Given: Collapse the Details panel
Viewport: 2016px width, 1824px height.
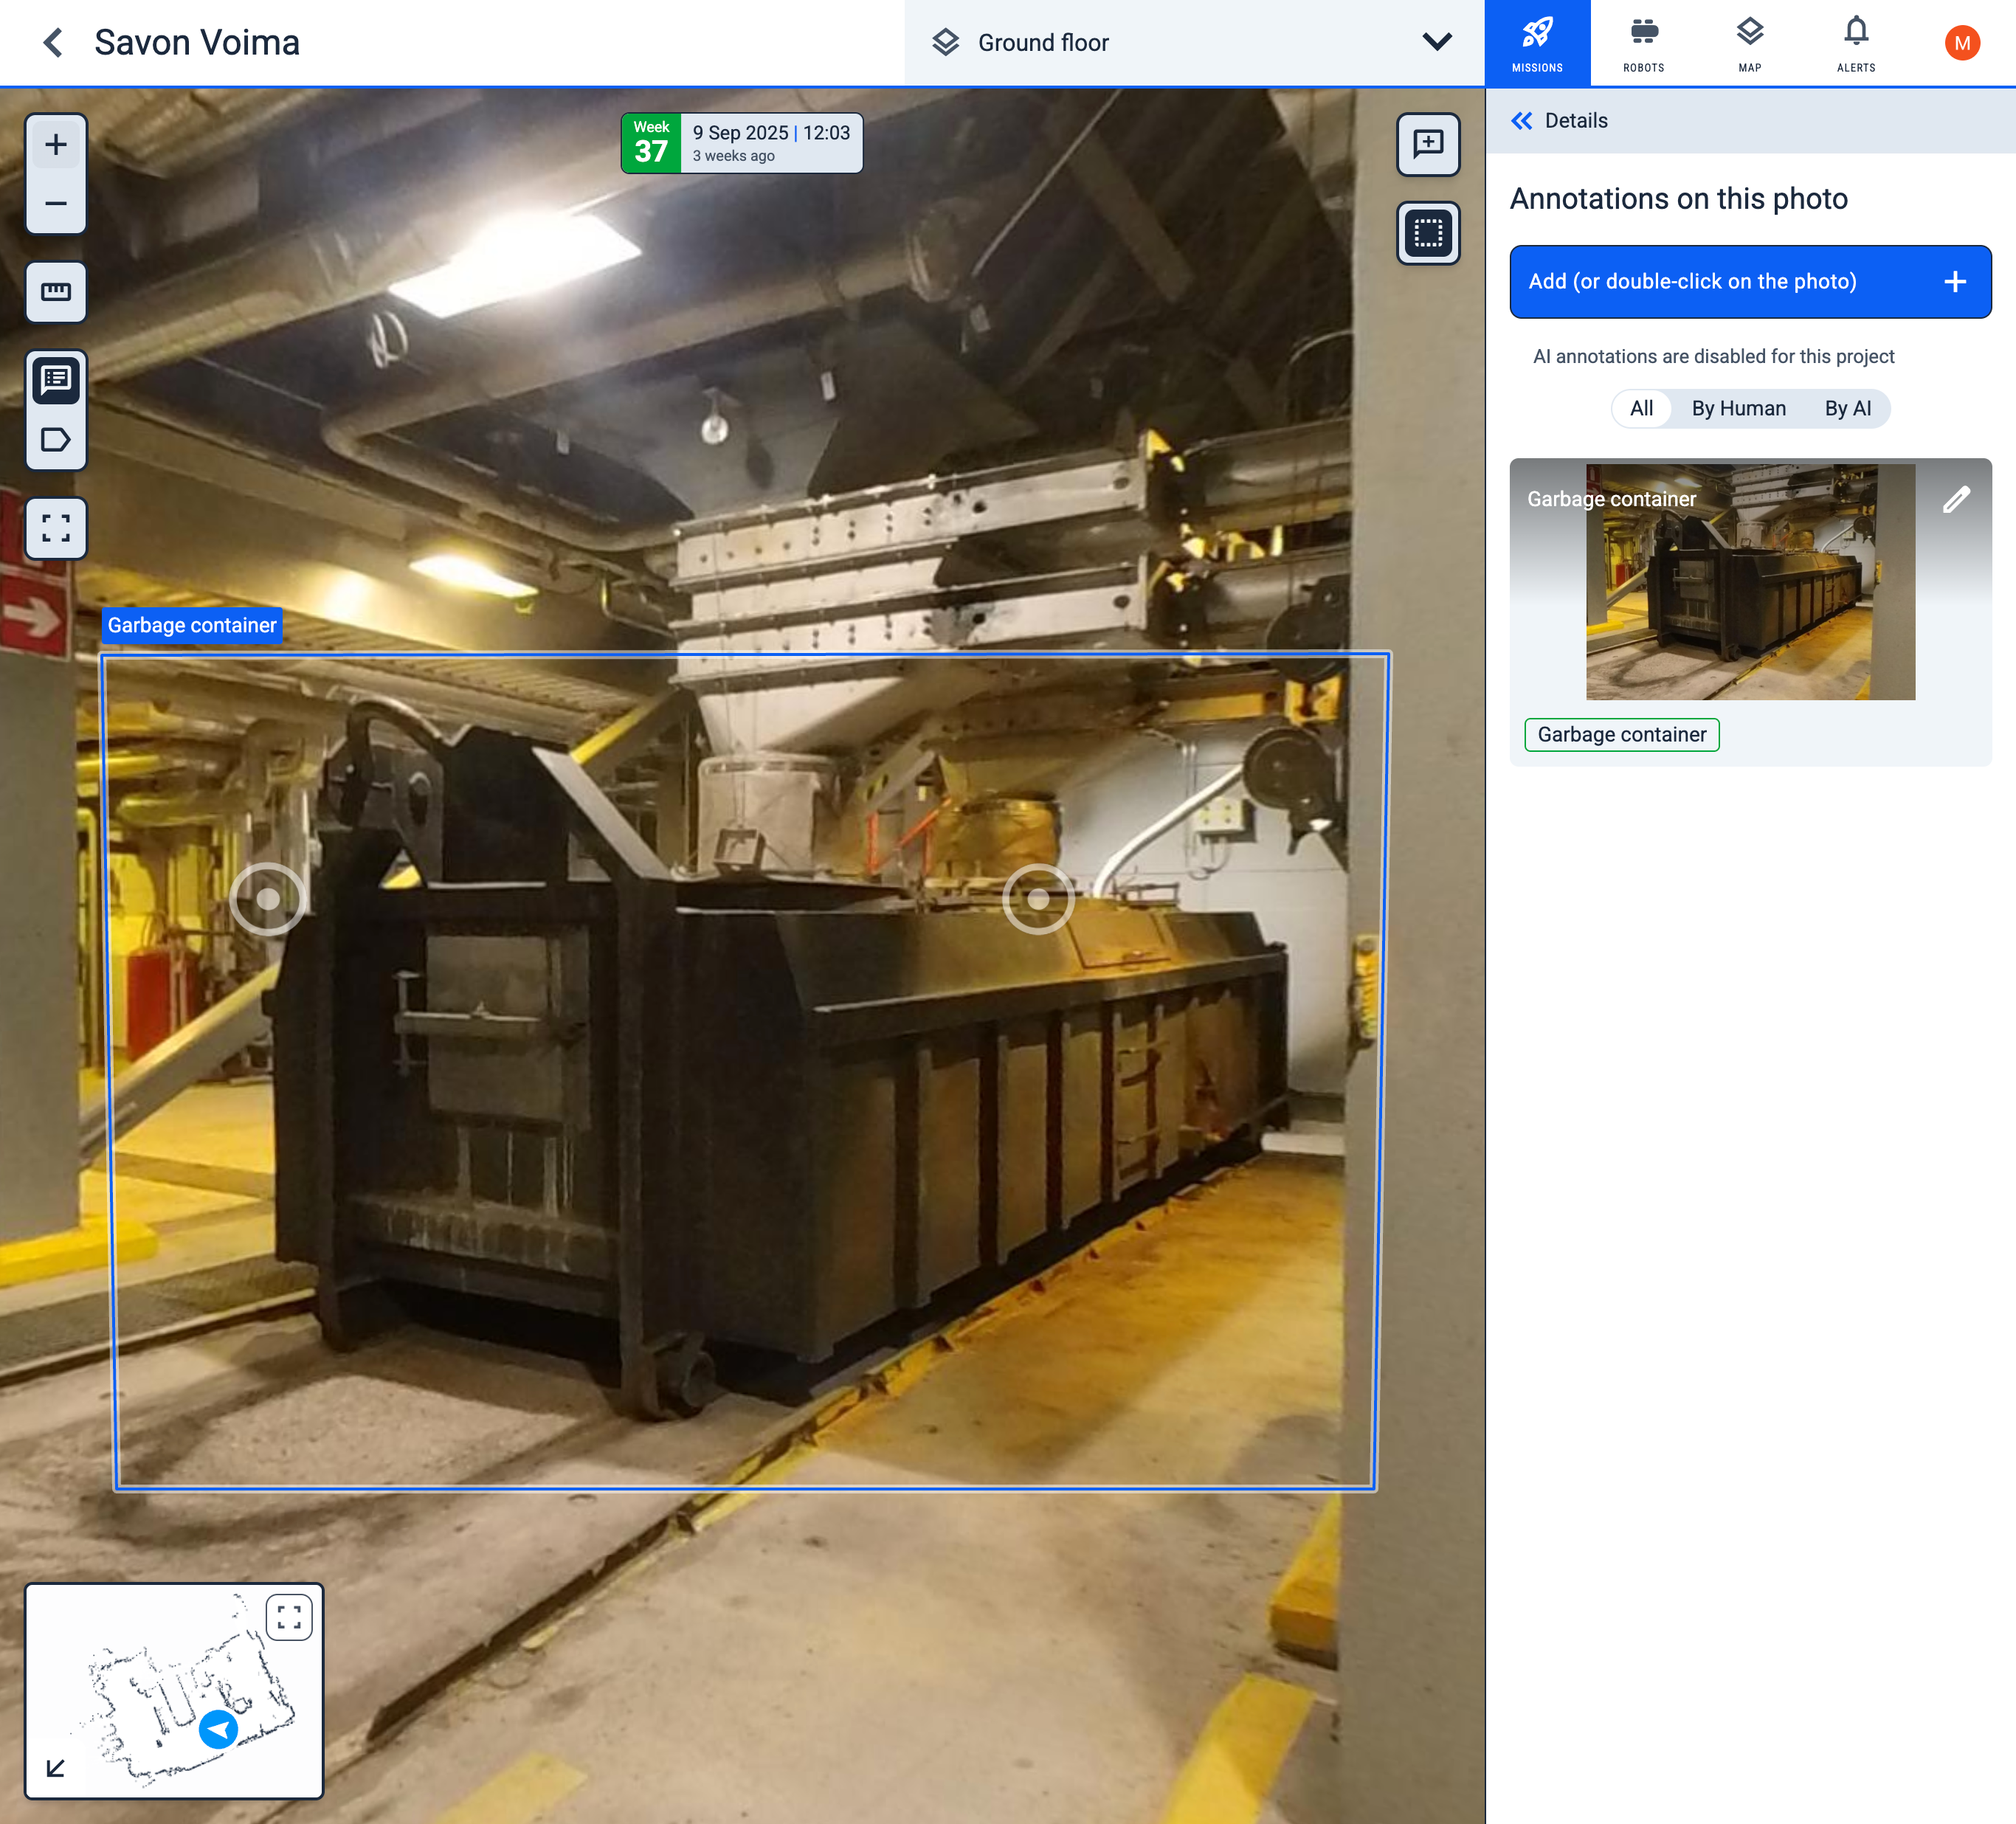Looking at the screenshot, I should point(1521,121).
